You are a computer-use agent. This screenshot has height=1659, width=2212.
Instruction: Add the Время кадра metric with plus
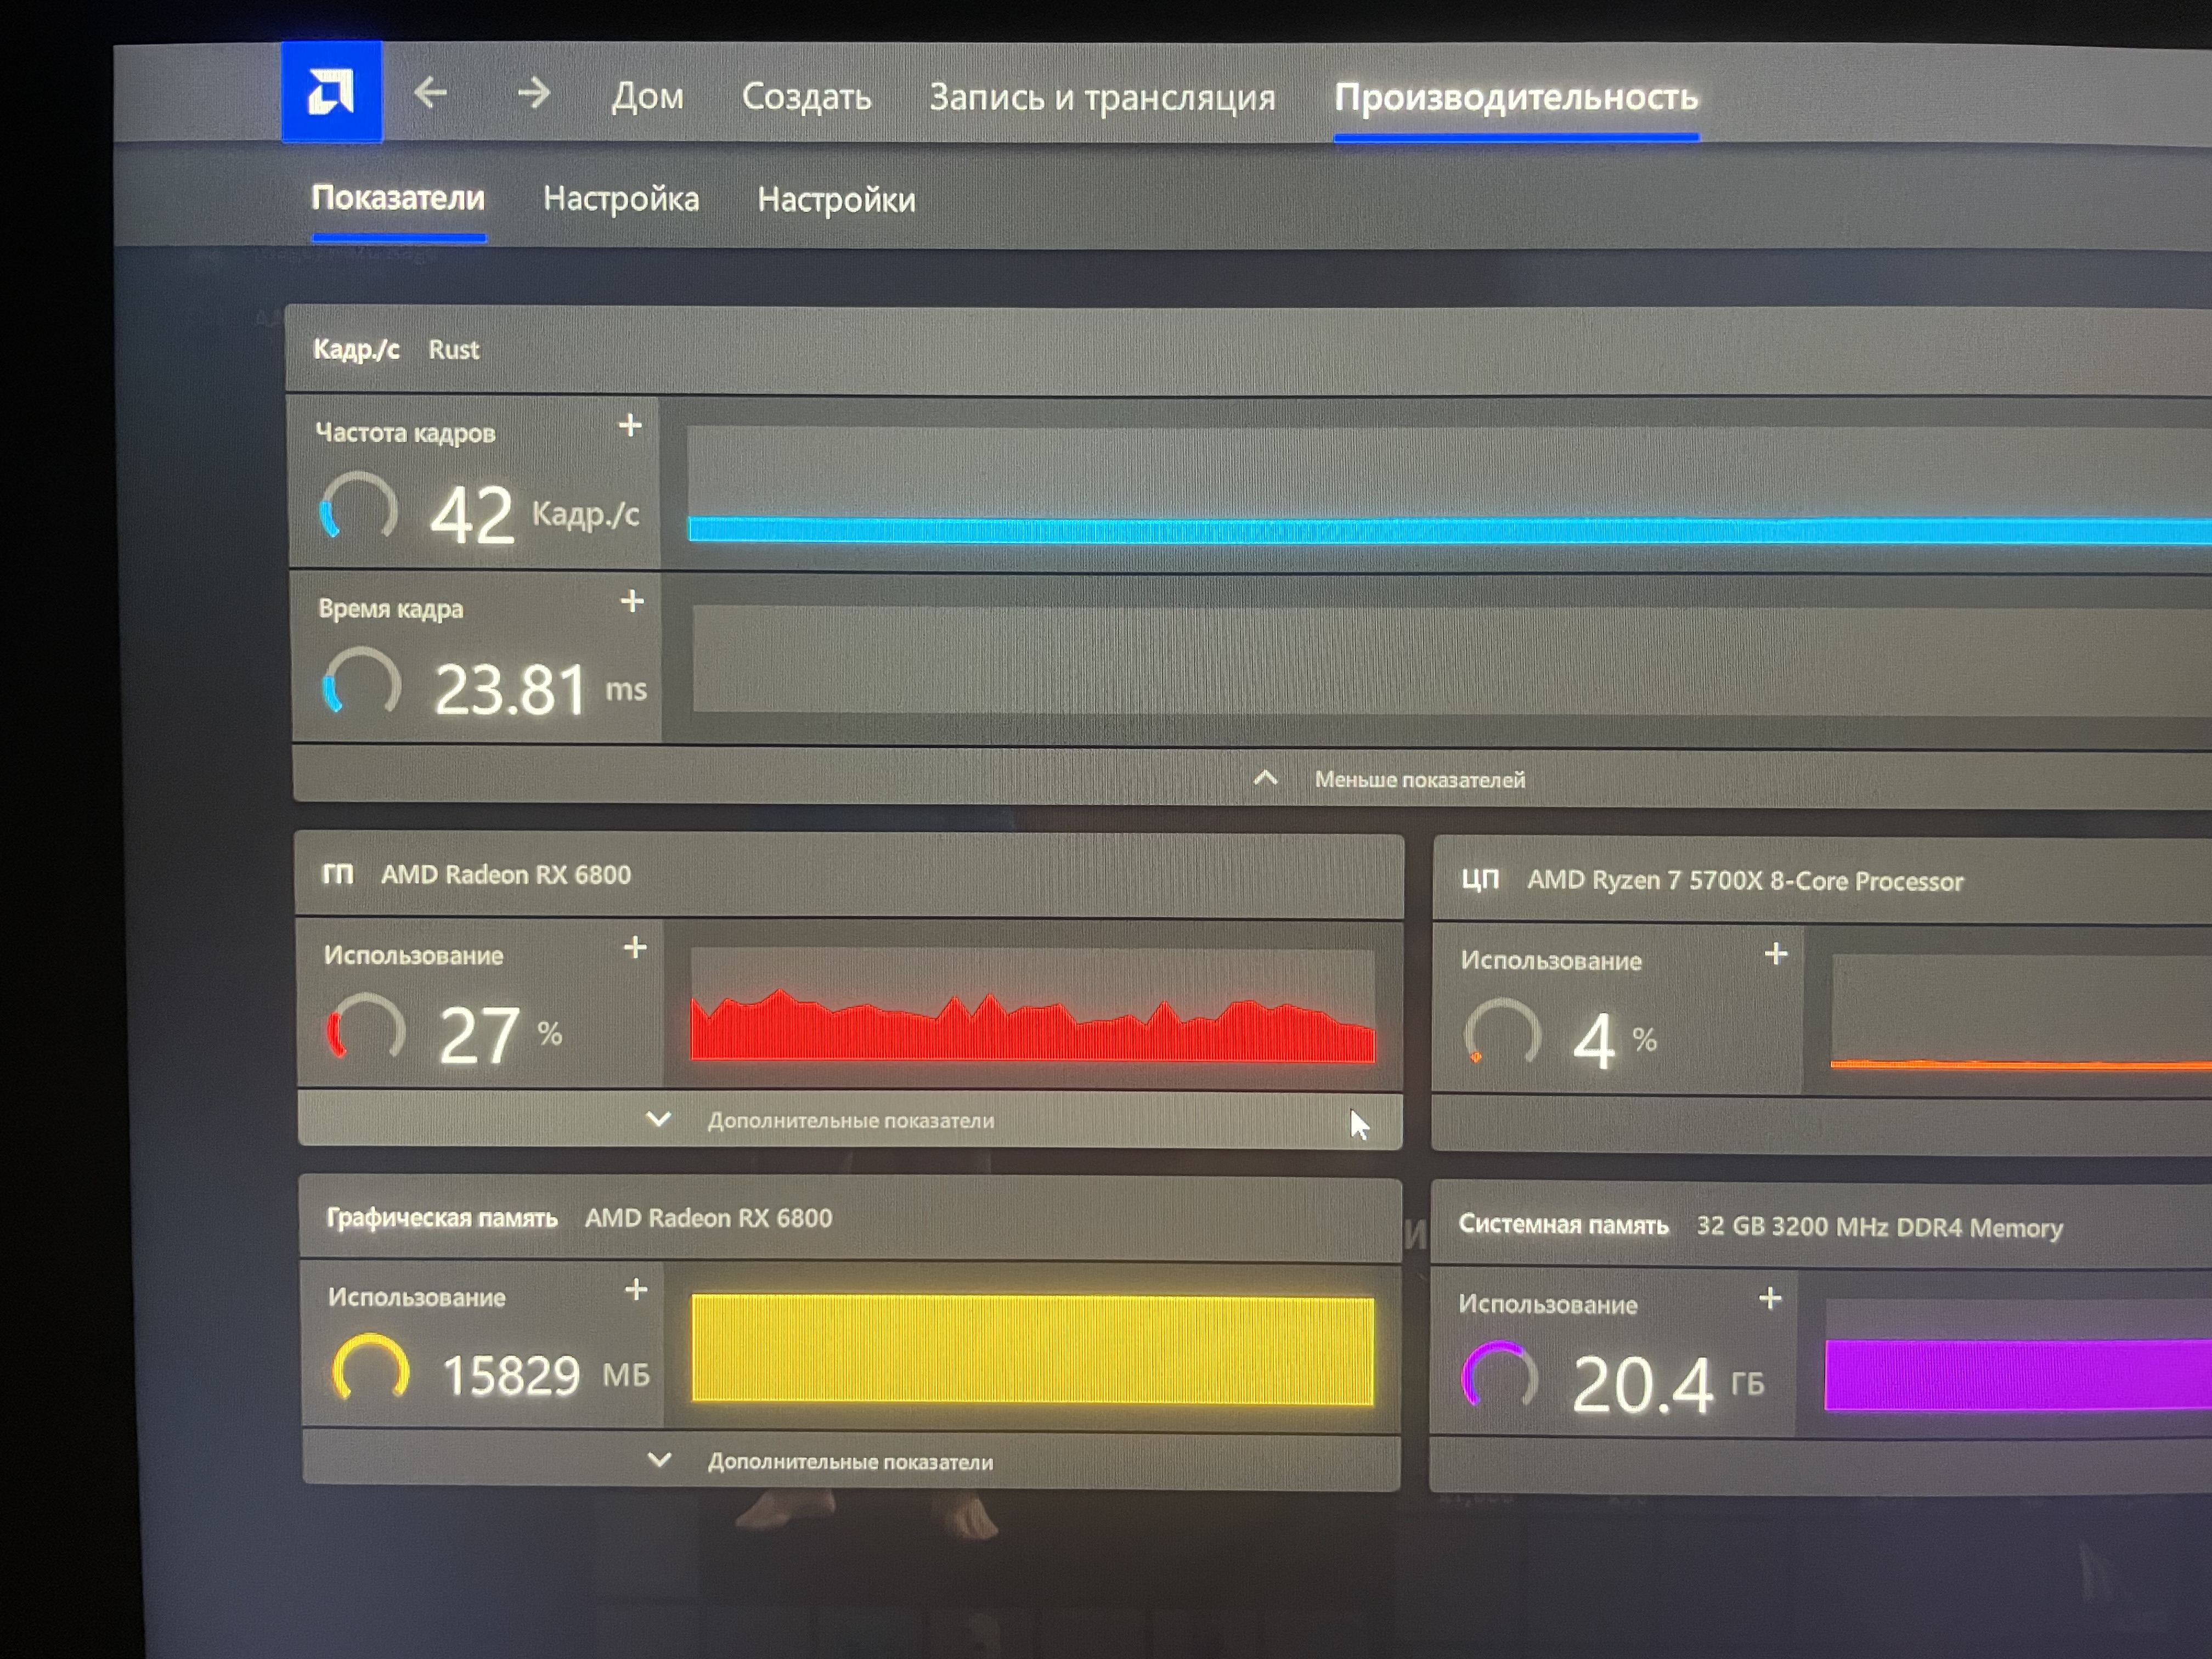click(x=632, y=601)
